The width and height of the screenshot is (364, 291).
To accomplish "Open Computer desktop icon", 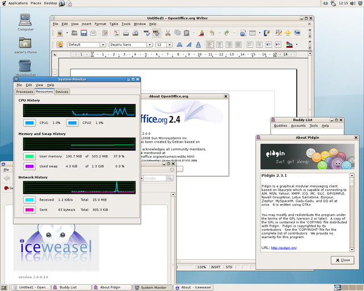I will tap(25, 22).
